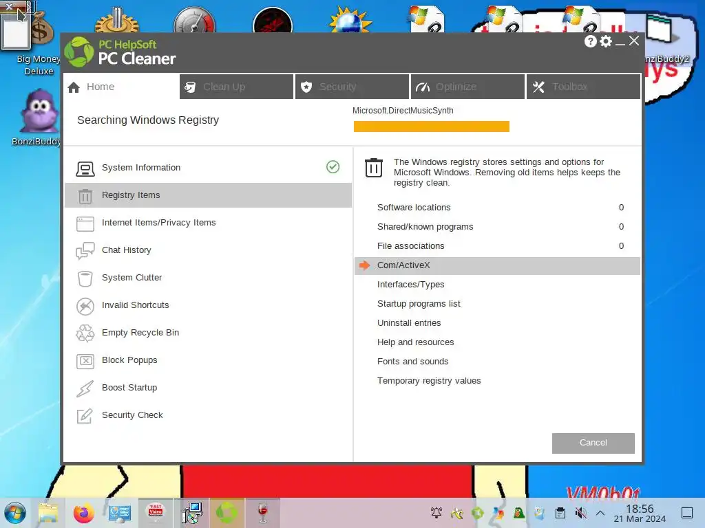
Task: Click the Registry Items trash icon
Action: [85, 196]
